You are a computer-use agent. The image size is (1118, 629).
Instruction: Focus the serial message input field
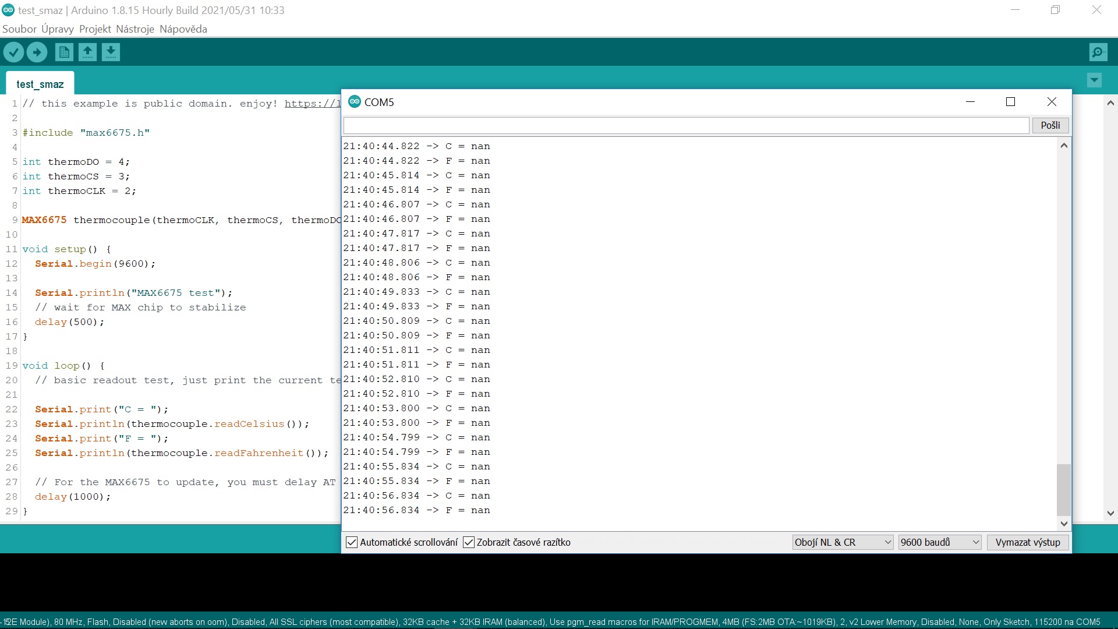pos(686,125)
